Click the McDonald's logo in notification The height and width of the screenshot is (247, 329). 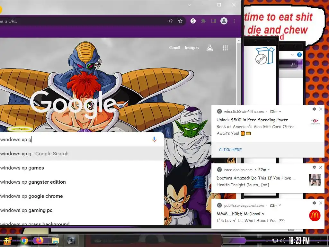click(x=315, y=215)
